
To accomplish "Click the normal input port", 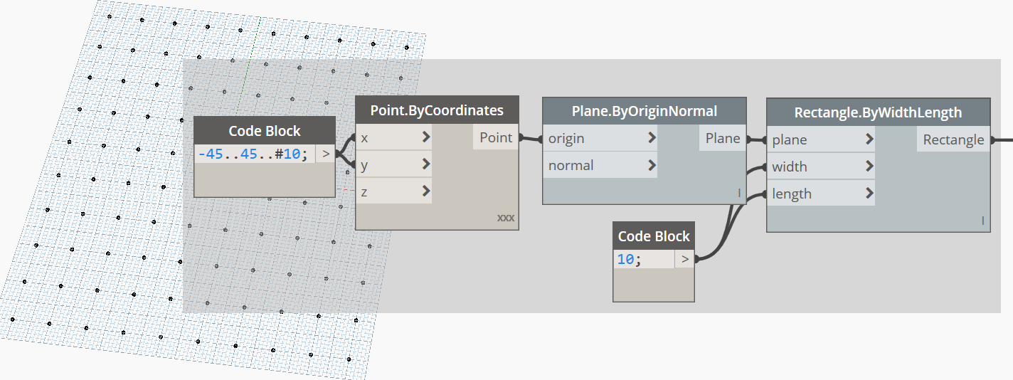I will 600,165.
